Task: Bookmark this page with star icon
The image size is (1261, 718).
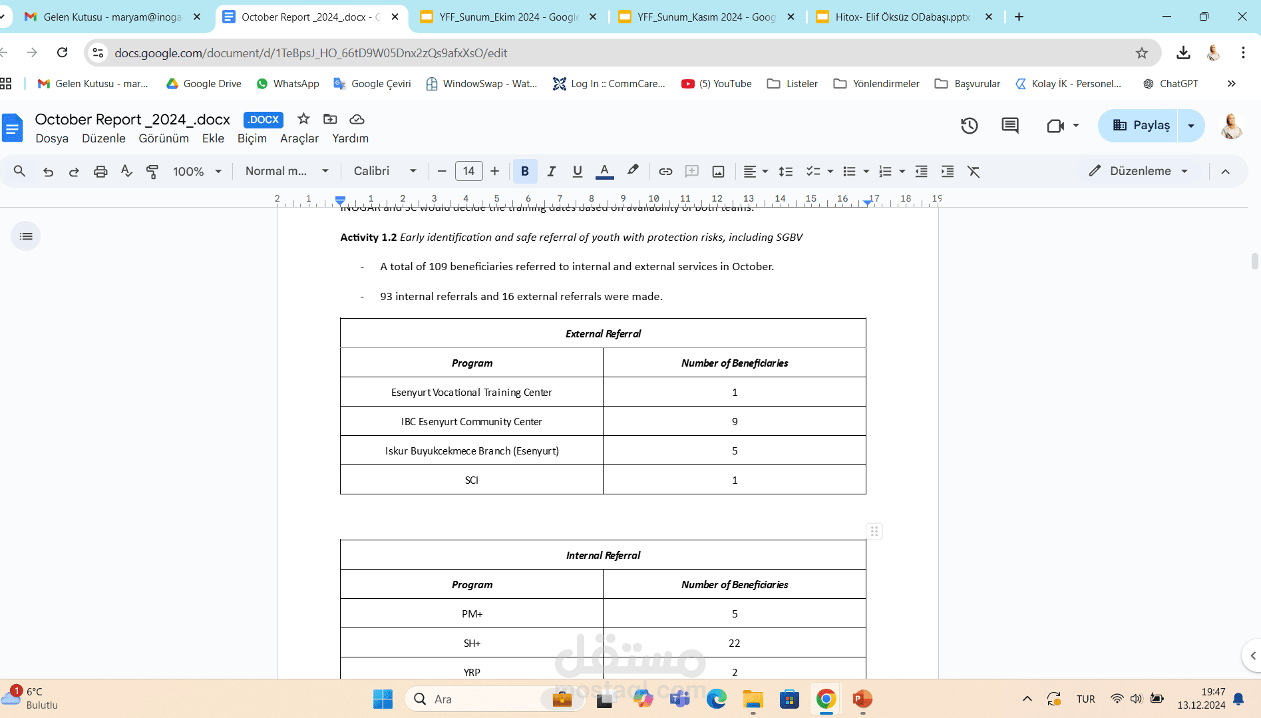Action: pos(1142,53)
